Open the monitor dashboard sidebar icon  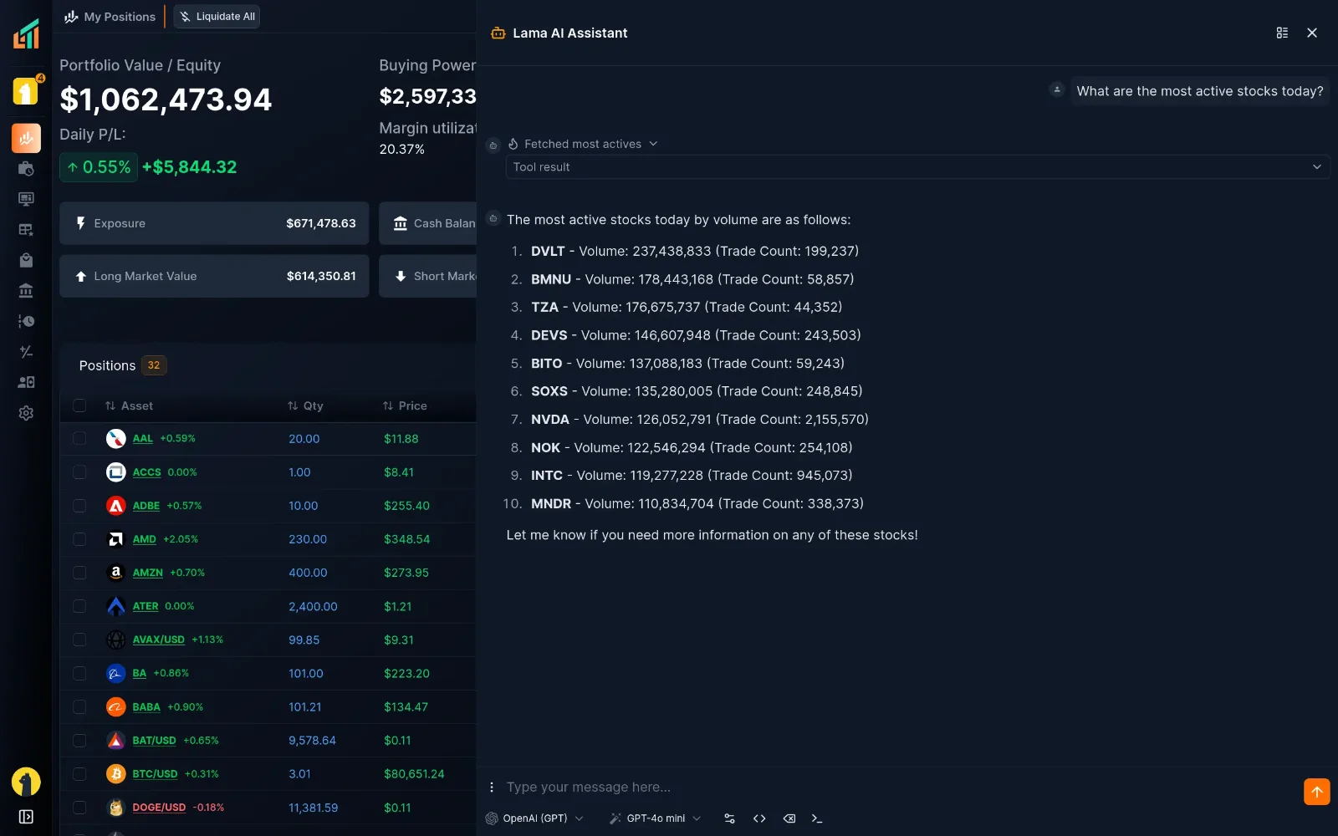26,199
